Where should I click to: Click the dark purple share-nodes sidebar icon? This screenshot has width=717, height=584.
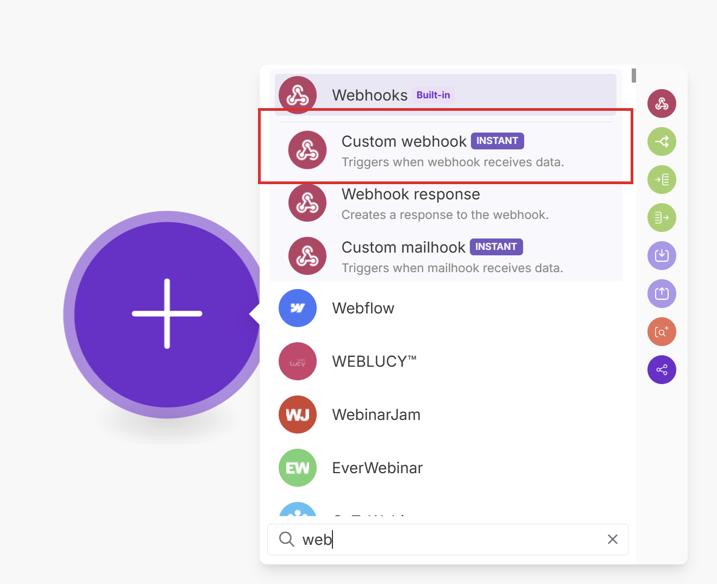pyautogui.click(x=662, y=370)
